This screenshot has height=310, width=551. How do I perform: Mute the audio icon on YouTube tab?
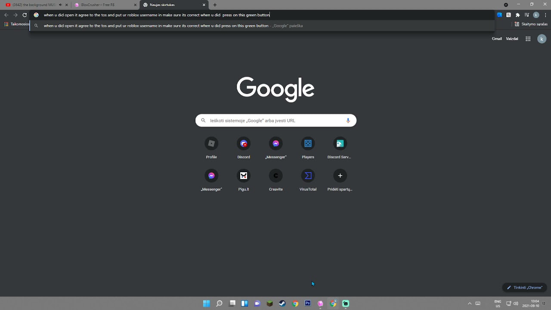pos(60,5)
